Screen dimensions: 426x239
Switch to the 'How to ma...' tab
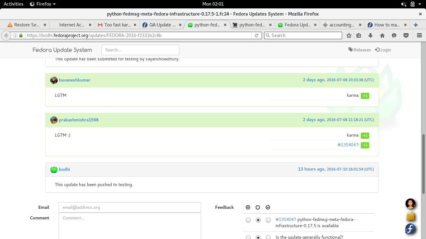pyautogui.click(x=387, y=25)
